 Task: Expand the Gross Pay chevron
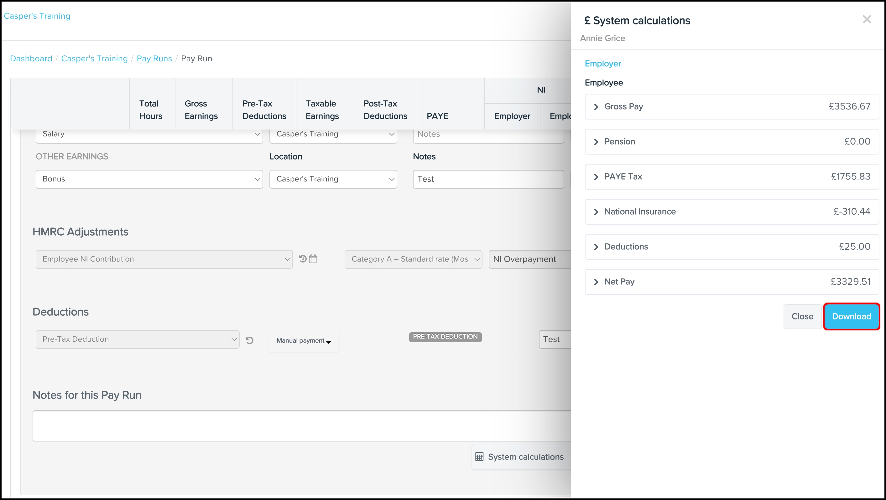click(596, 107)
